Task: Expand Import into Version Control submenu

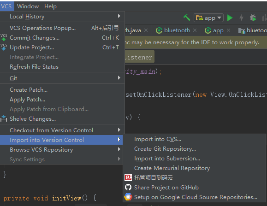Action: tap(61, 140)
